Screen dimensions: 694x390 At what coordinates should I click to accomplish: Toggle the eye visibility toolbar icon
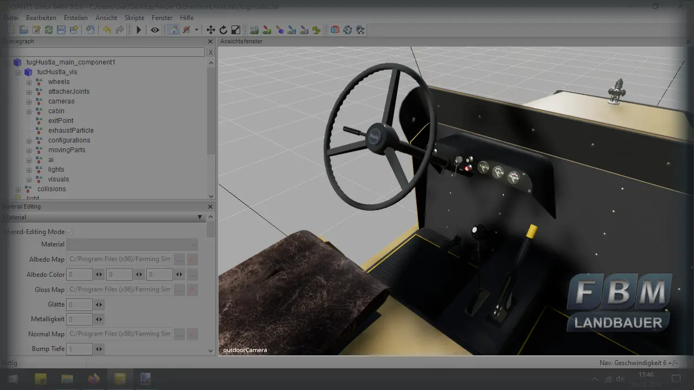(x=155, y=30)
